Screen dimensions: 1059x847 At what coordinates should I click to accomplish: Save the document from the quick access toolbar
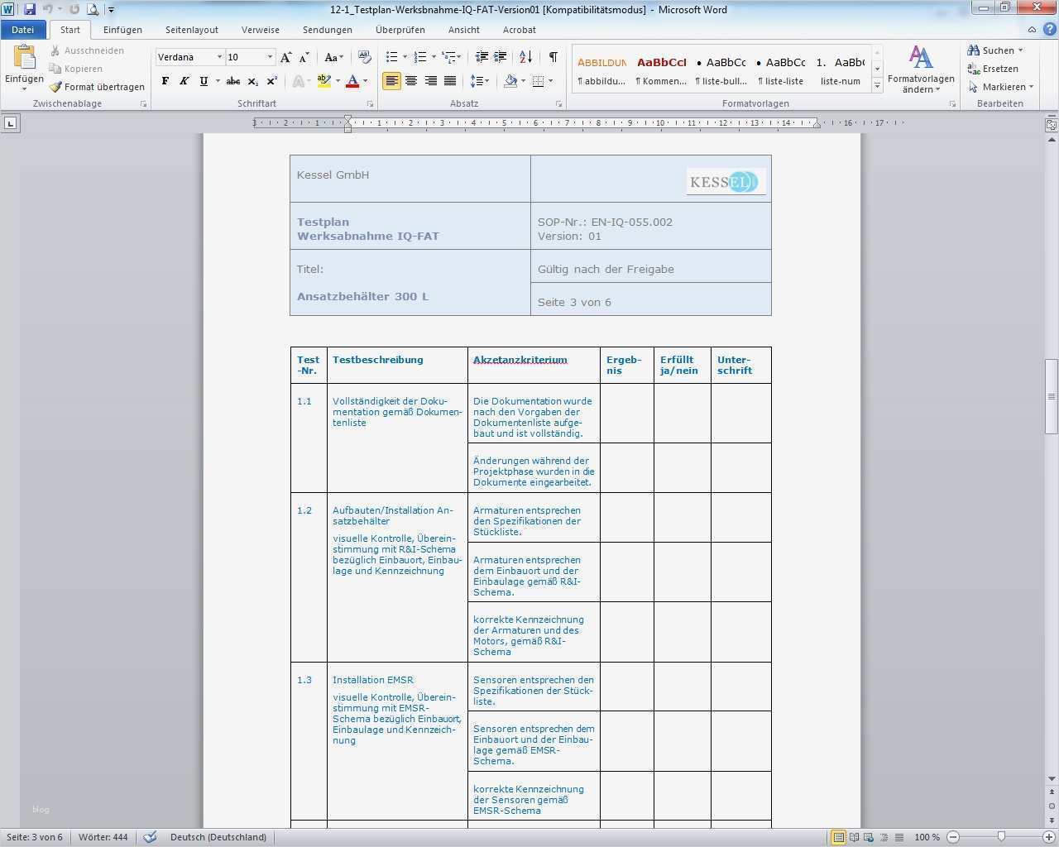(x=30, y=10)
